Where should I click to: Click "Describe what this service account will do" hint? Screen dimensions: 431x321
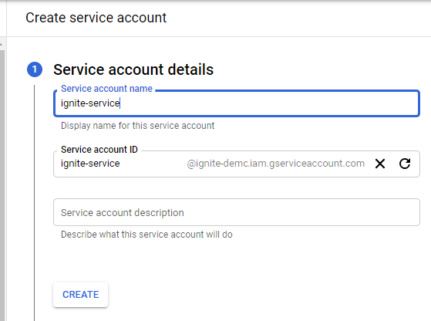pos(146,235)
